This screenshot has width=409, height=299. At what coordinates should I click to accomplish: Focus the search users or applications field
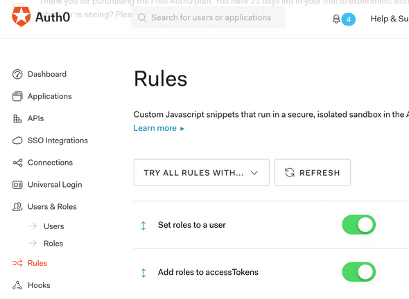(208, 18)
